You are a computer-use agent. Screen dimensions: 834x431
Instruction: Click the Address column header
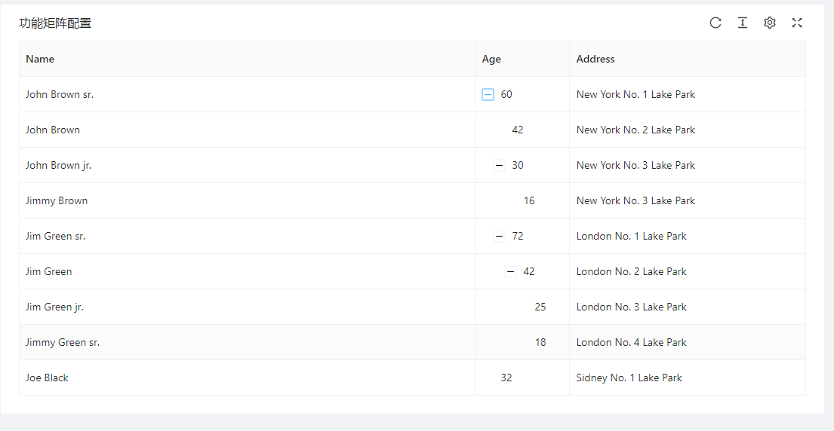(688, 59)
